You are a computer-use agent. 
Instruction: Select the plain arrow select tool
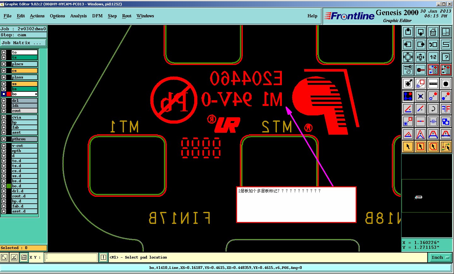pos(408,147)
